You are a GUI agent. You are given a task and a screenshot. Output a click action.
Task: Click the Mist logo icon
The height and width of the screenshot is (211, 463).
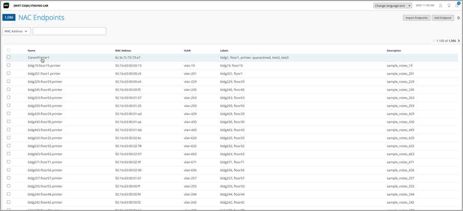tap(7, 6)
